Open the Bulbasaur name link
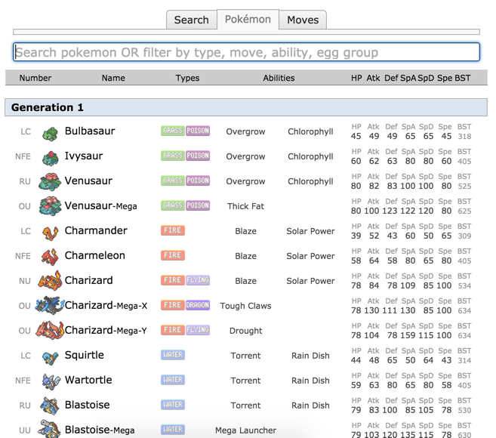Screen dimensions: 496x438 click(x=90, y=131)
